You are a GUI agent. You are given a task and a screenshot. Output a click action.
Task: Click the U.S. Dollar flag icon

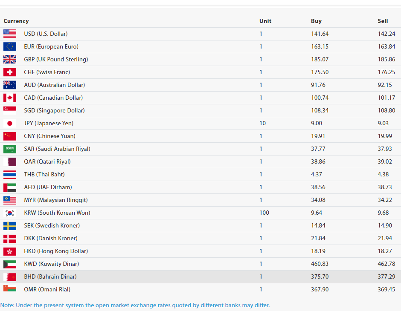click(x=10, y=34)
